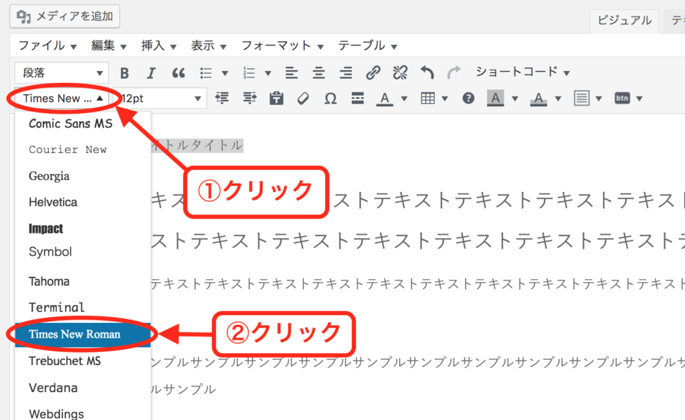685x420 pixels.
Task: Click the clear formatting eraser icon
Action: tap(303, 98)
